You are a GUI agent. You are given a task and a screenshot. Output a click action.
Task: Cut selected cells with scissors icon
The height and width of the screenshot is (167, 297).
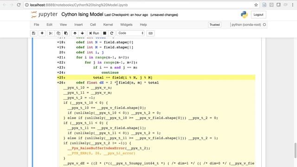point(51,33)
